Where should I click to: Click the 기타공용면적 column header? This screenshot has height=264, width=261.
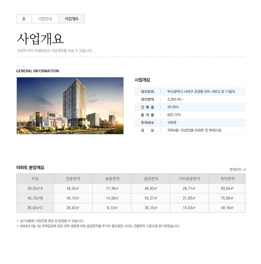point(190,179)
